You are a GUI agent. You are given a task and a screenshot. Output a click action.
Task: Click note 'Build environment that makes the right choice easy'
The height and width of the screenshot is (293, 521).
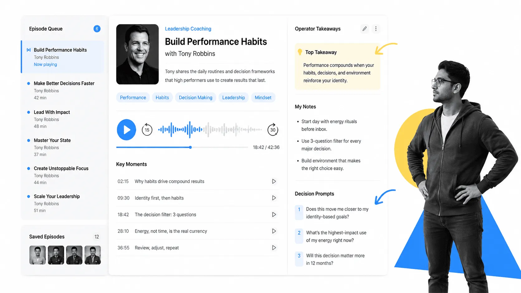[x=331, y=164]
